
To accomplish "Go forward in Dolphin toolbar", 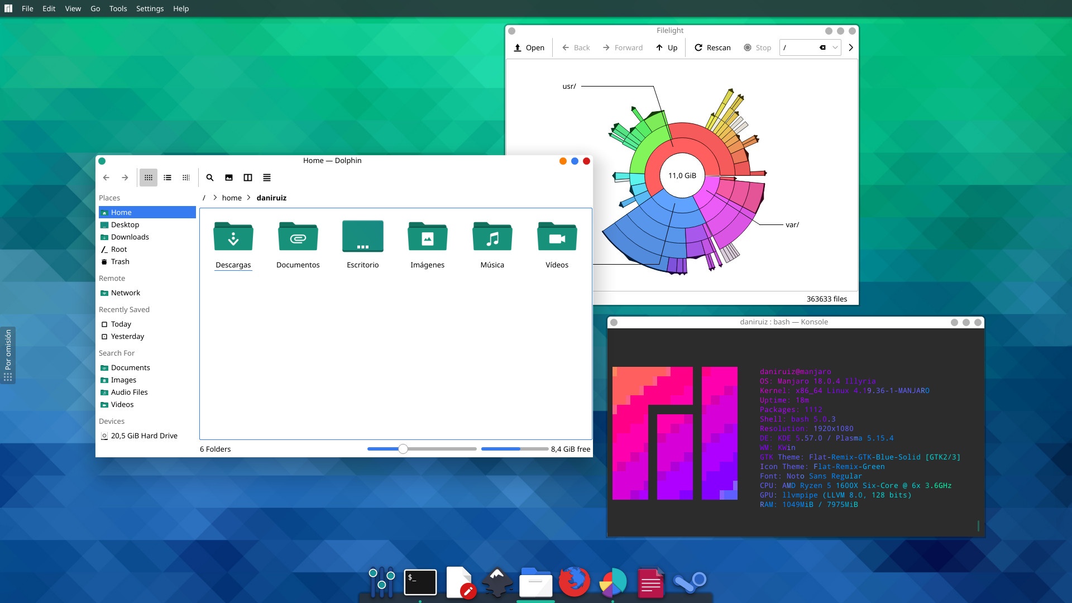I will tap(125, 178).
